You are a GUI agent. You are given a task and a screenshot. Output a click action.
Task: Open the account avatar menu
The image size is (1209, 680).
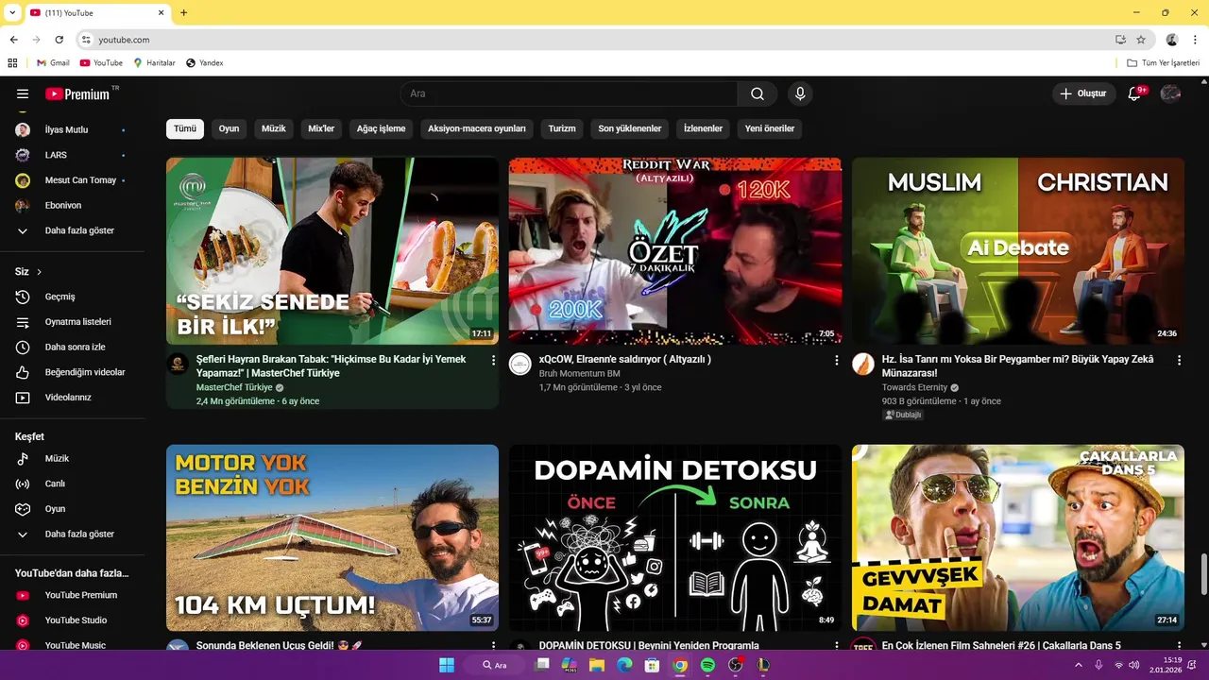point(1170,93)
